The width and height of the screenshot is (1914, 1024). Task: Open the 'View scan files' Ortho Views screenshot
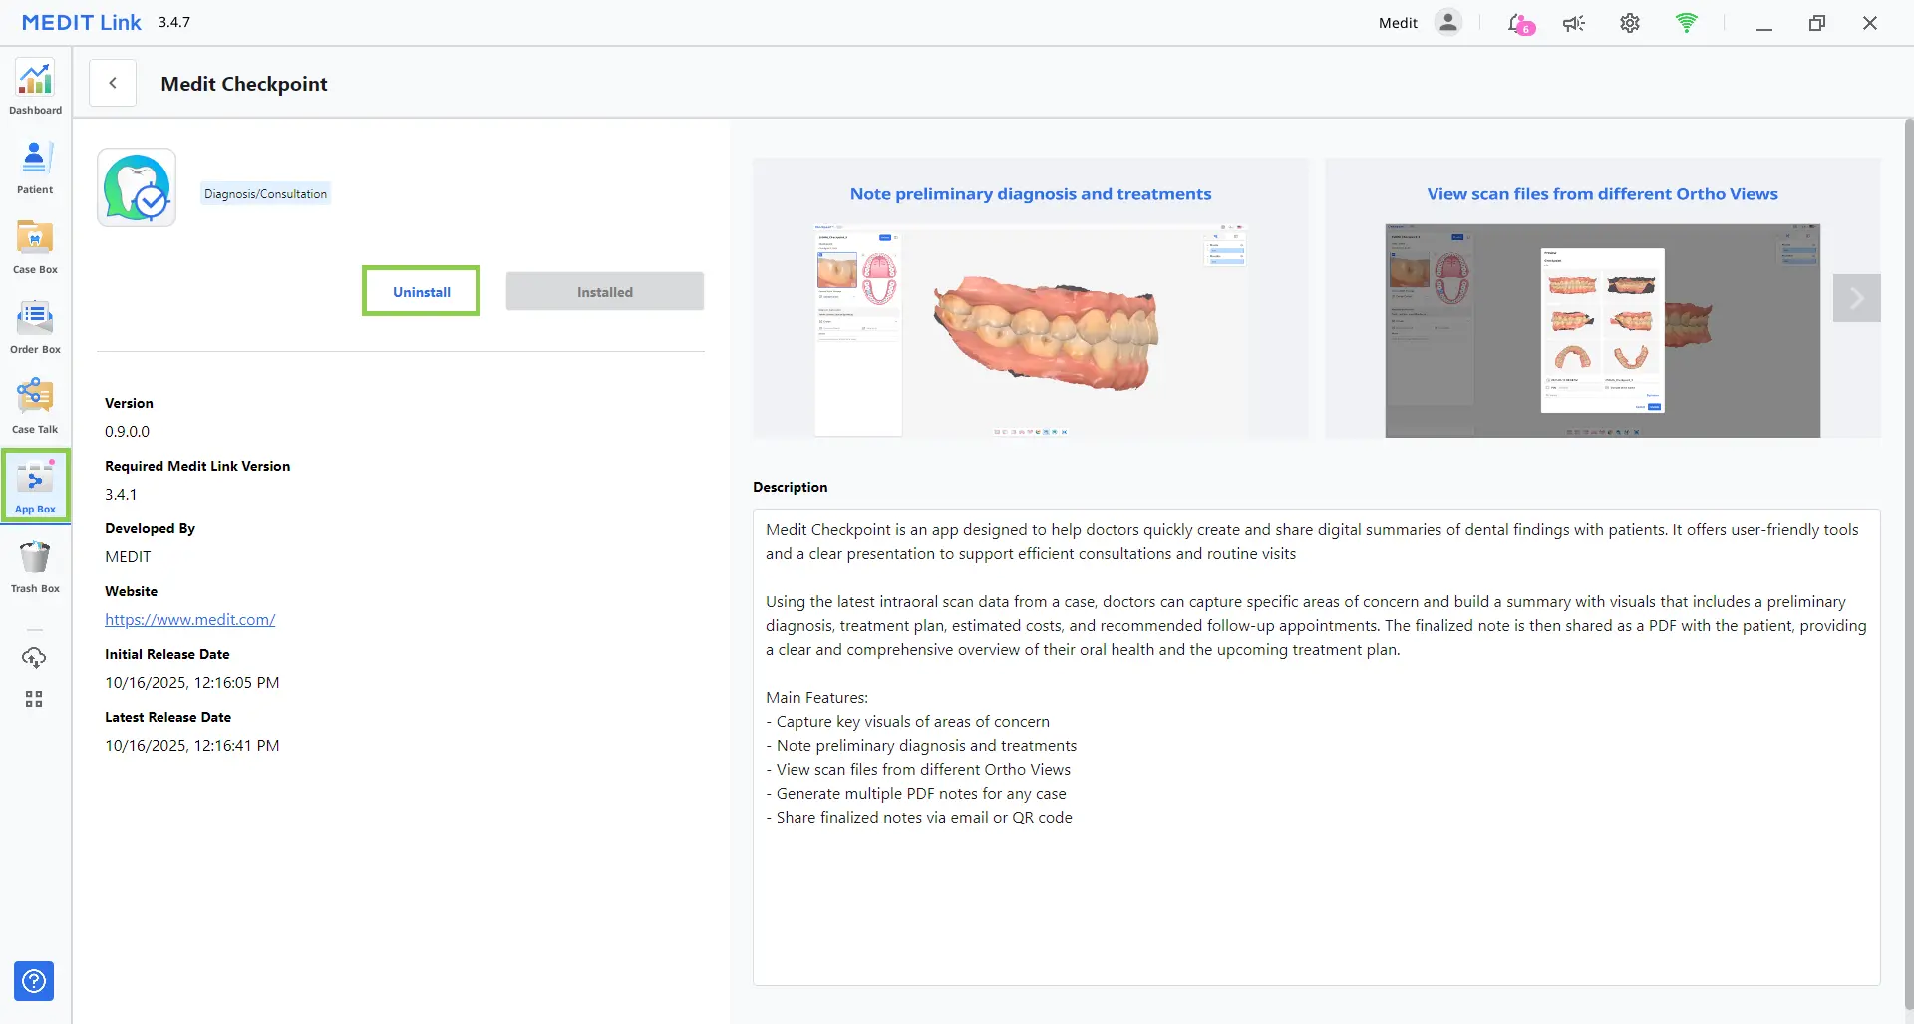tap(1602, 298)
